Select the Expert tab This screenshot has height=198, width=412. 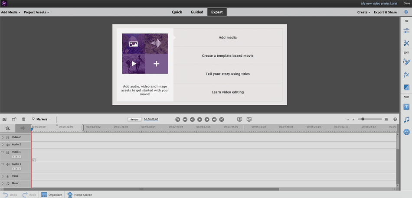tap(217, 12)
